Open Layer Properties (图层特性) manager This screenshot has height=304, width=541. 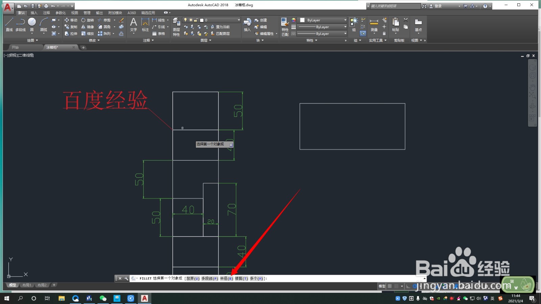177,27
